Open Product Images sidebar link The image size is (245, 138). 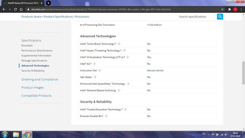[32, 88]
